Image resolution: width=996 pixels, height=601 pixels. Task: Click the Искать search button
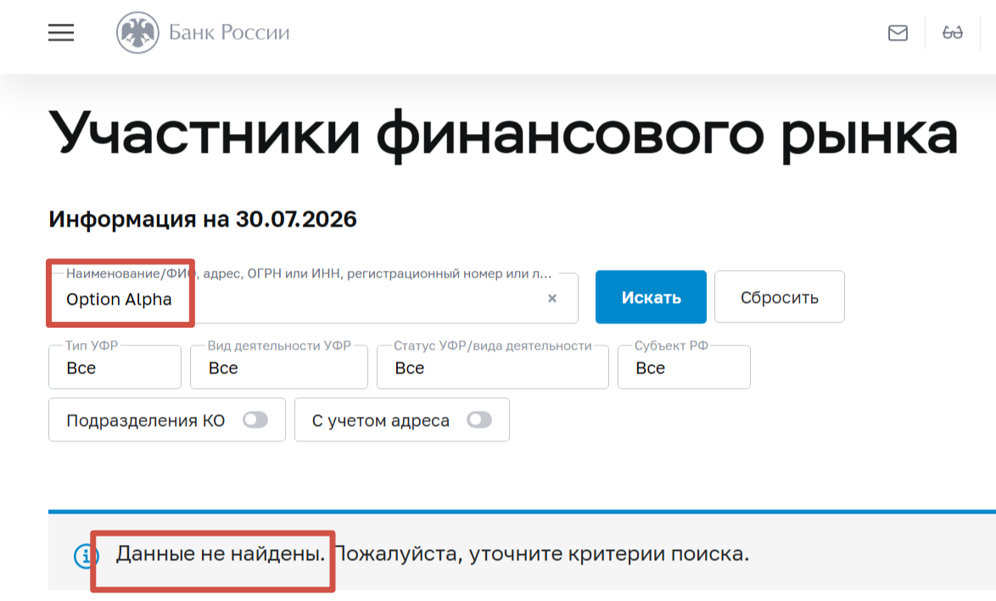pos(651,297)
